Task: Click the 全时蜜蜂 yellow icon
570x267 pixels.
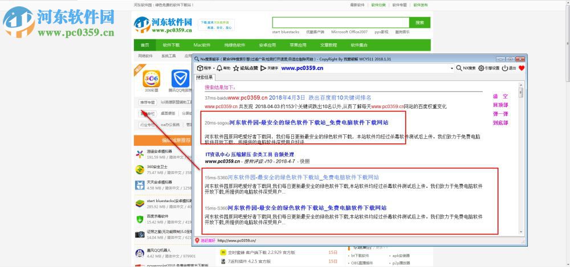Action: click(x=223, y=252)
